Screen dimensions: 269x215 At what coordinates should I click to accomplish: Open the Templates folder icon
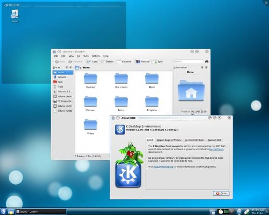click(152, 101)
